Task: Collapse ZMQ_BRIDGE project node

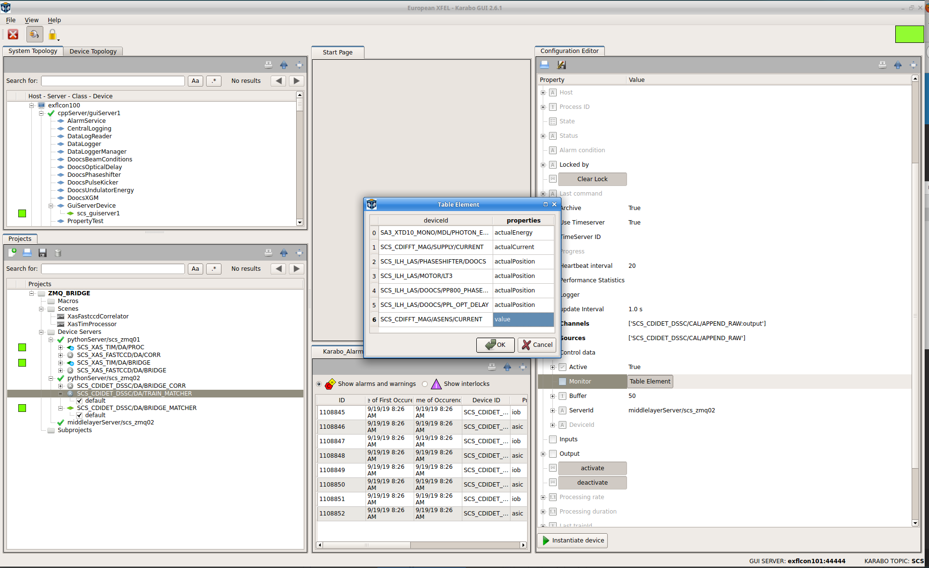Action: tap(32, 293)
